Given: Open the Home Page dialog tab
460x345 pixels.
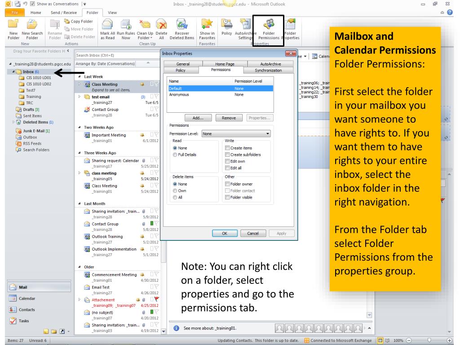Looking at the screenshot, I should pyautogui.click(x=225, y=64).
